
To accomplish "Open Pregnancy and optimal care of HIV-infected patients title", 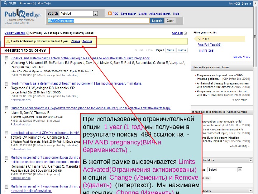I will point(220,77).
